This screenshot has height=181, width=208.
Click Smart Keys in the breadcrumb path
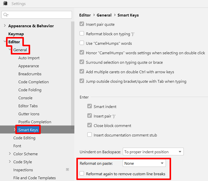click(128, 15)
